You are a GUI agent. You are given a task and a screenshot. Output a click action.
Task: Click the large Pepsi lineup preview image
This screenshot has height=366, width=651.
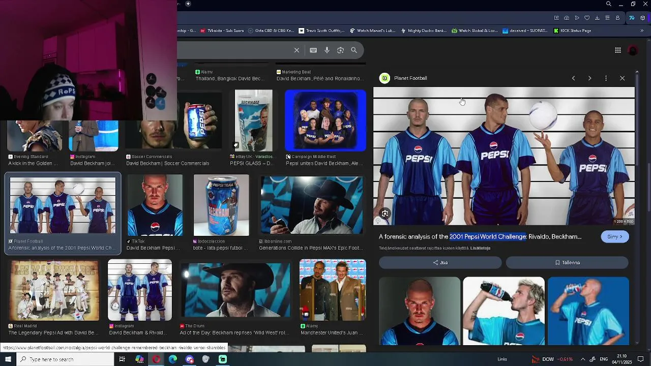pyautogui.click(x=504, y=156)
